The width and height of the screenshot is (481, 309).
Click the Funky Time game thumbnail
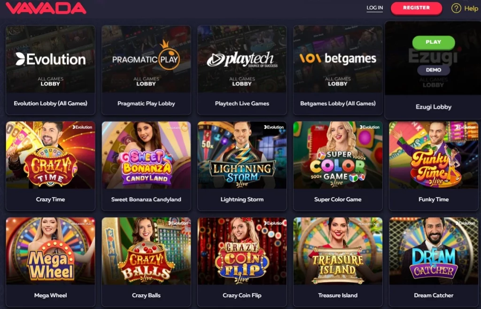click(x=434, y=155)
